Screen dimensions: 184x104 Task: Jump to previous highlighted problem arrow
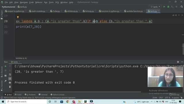click(x=179, y=15)
